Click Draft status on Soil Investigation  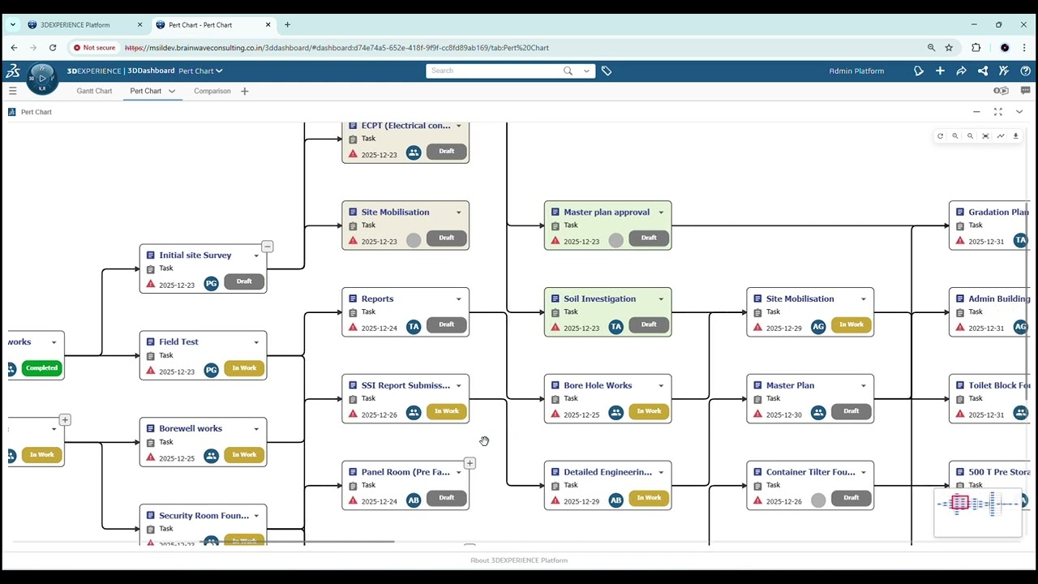tap(649, 324)
